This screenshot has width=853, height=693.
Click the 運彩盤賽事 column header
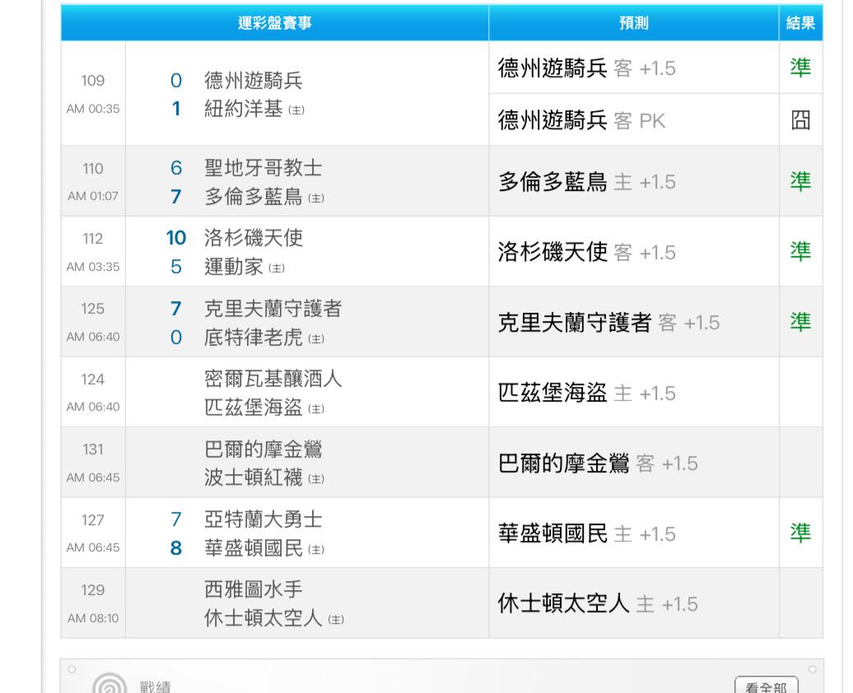tap(275, 23)
